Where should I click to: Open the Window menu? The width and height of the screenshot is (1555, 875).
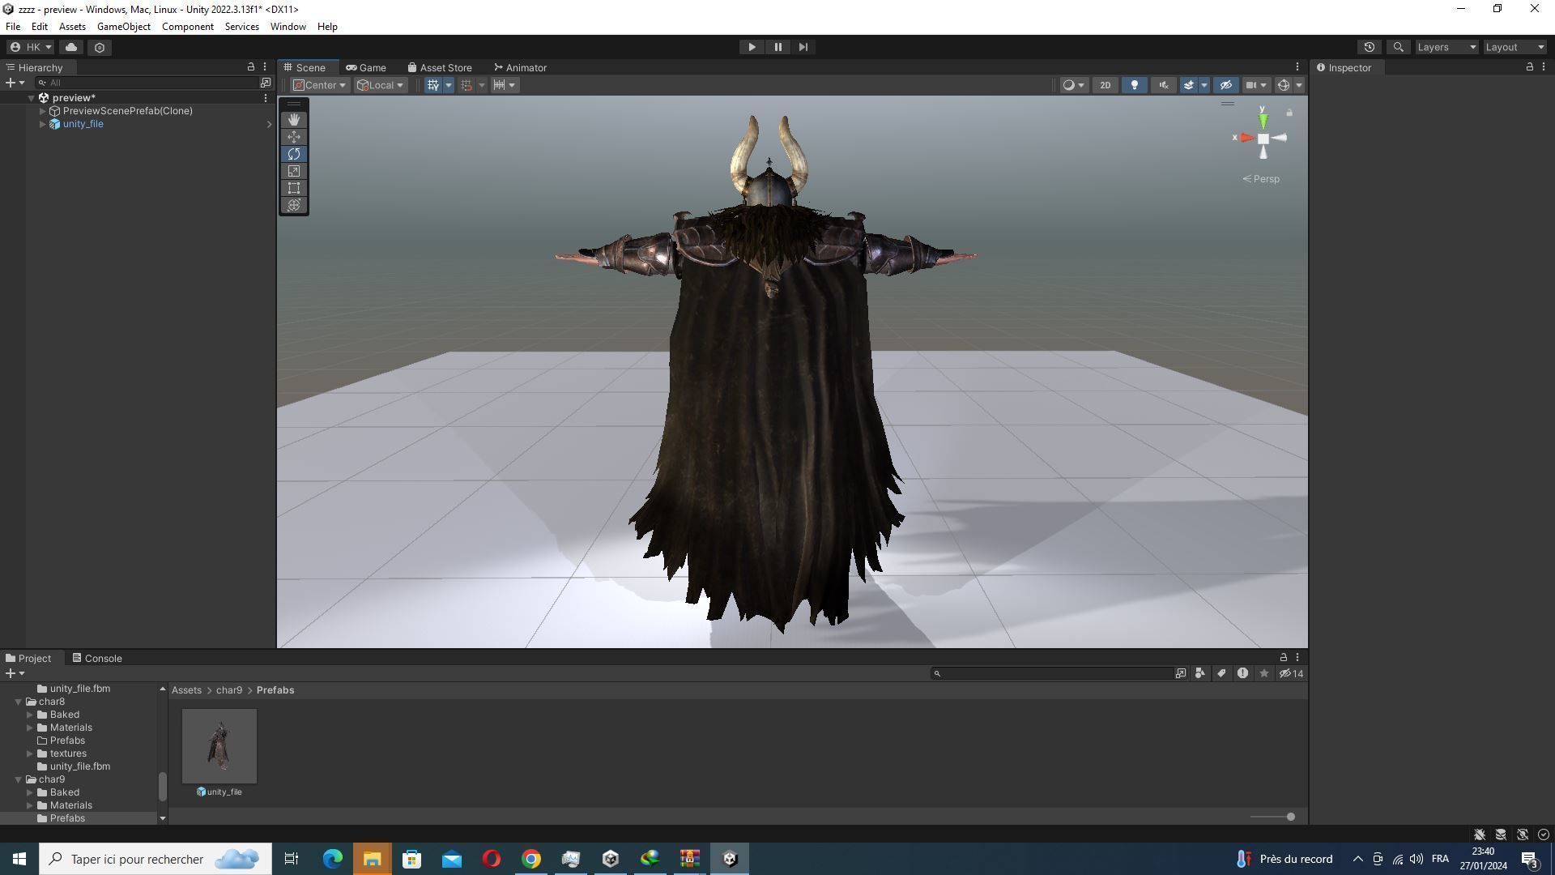(288, 27)
